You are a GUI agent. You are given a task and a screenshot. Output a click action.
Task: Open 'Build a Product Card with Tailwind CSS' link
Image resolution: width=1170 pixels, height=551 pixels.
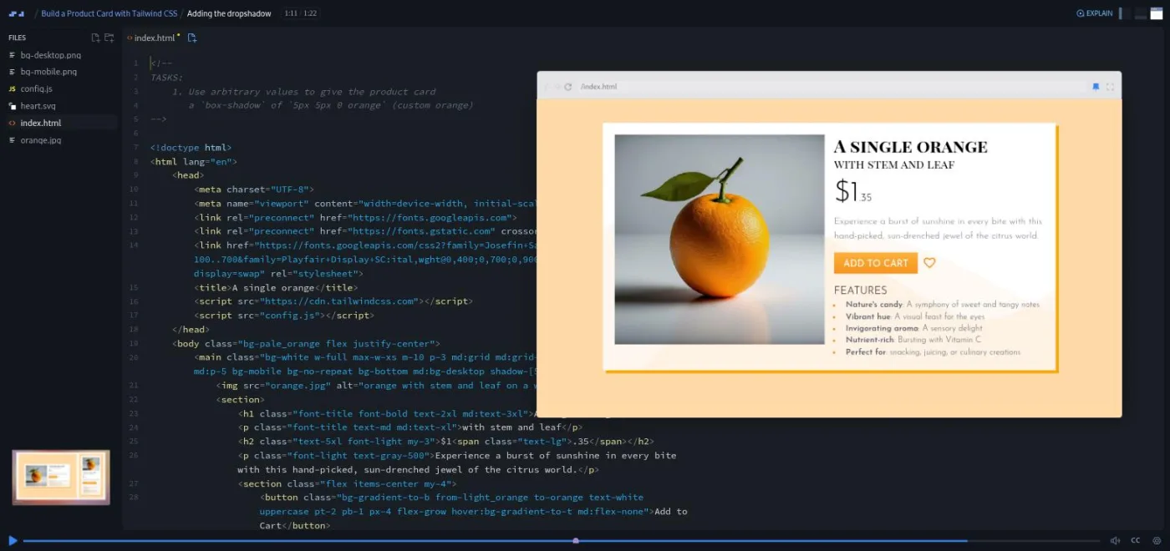[x=109, y=13]
